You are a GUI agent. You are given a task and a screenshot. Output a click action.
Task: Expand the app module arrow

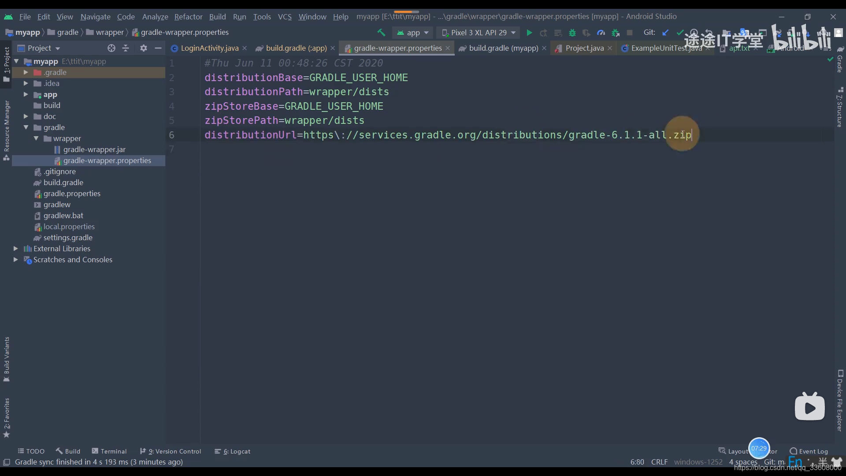(26, 94)
